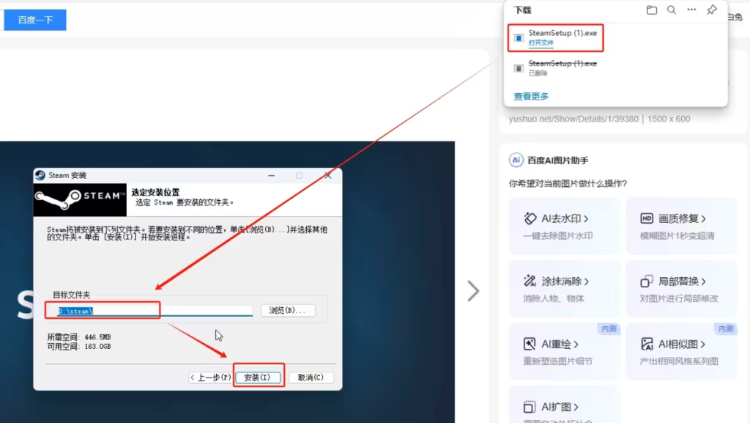Click the target folder path field D:\steam\
Screen dimensions: 750x423
coord(155,311)
